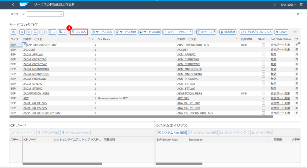Viewport: 307px width, 168px height.
Task: Click 無効 status in ZACM_PRCNGWC row
Action: (273, 79)
